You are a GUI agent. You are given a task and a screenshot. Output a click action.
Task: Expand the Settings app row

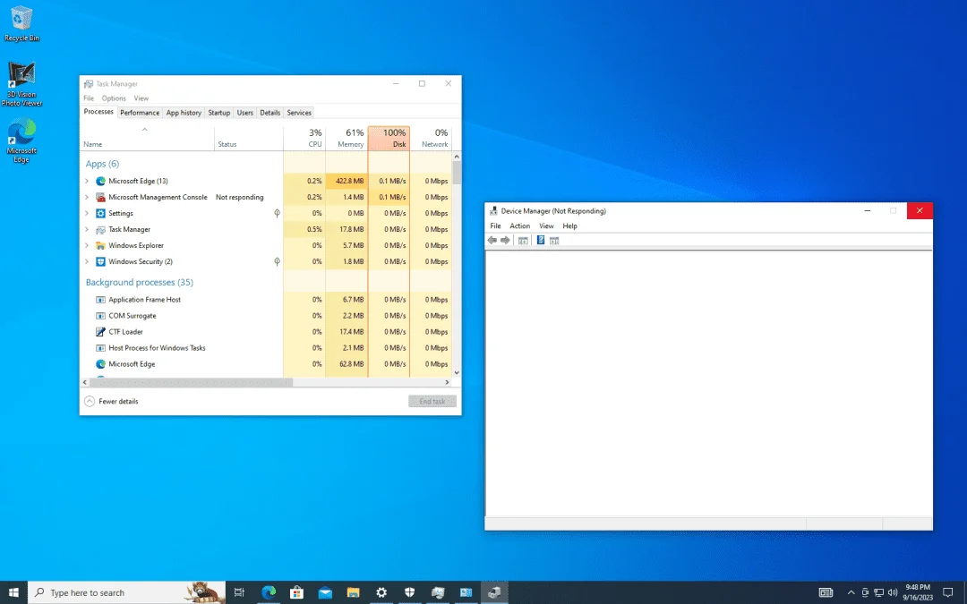tap(87, 213)
